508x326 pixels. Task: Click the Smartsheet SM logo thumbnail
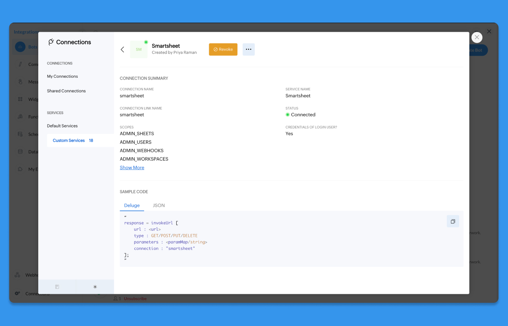point(139,49)
